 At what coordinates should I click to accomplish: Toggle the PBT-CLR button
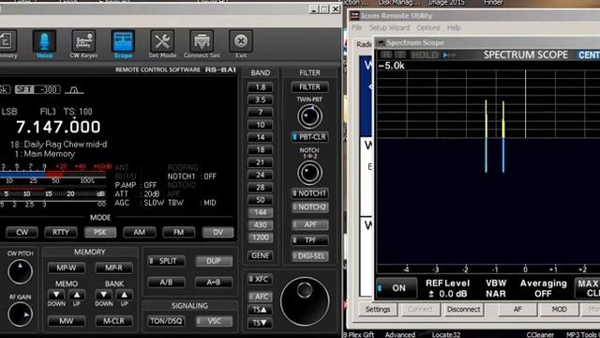tap(309, 137)
